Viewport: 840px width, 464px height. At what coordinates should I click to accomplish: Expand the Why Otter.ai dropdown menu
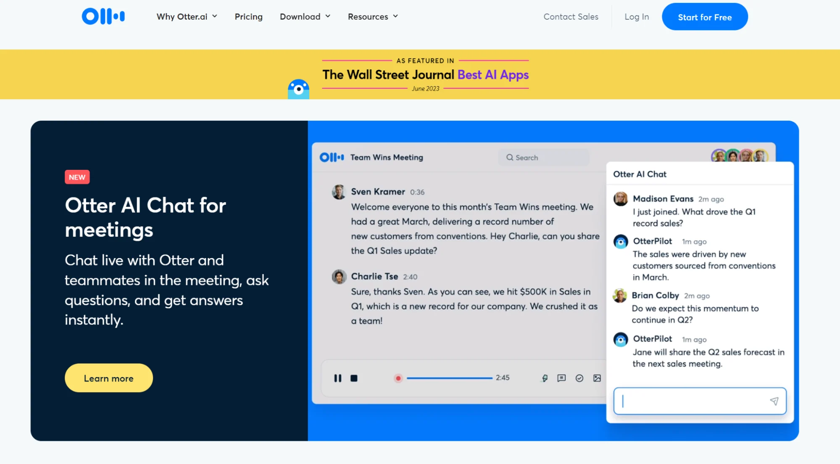[187, 17]
